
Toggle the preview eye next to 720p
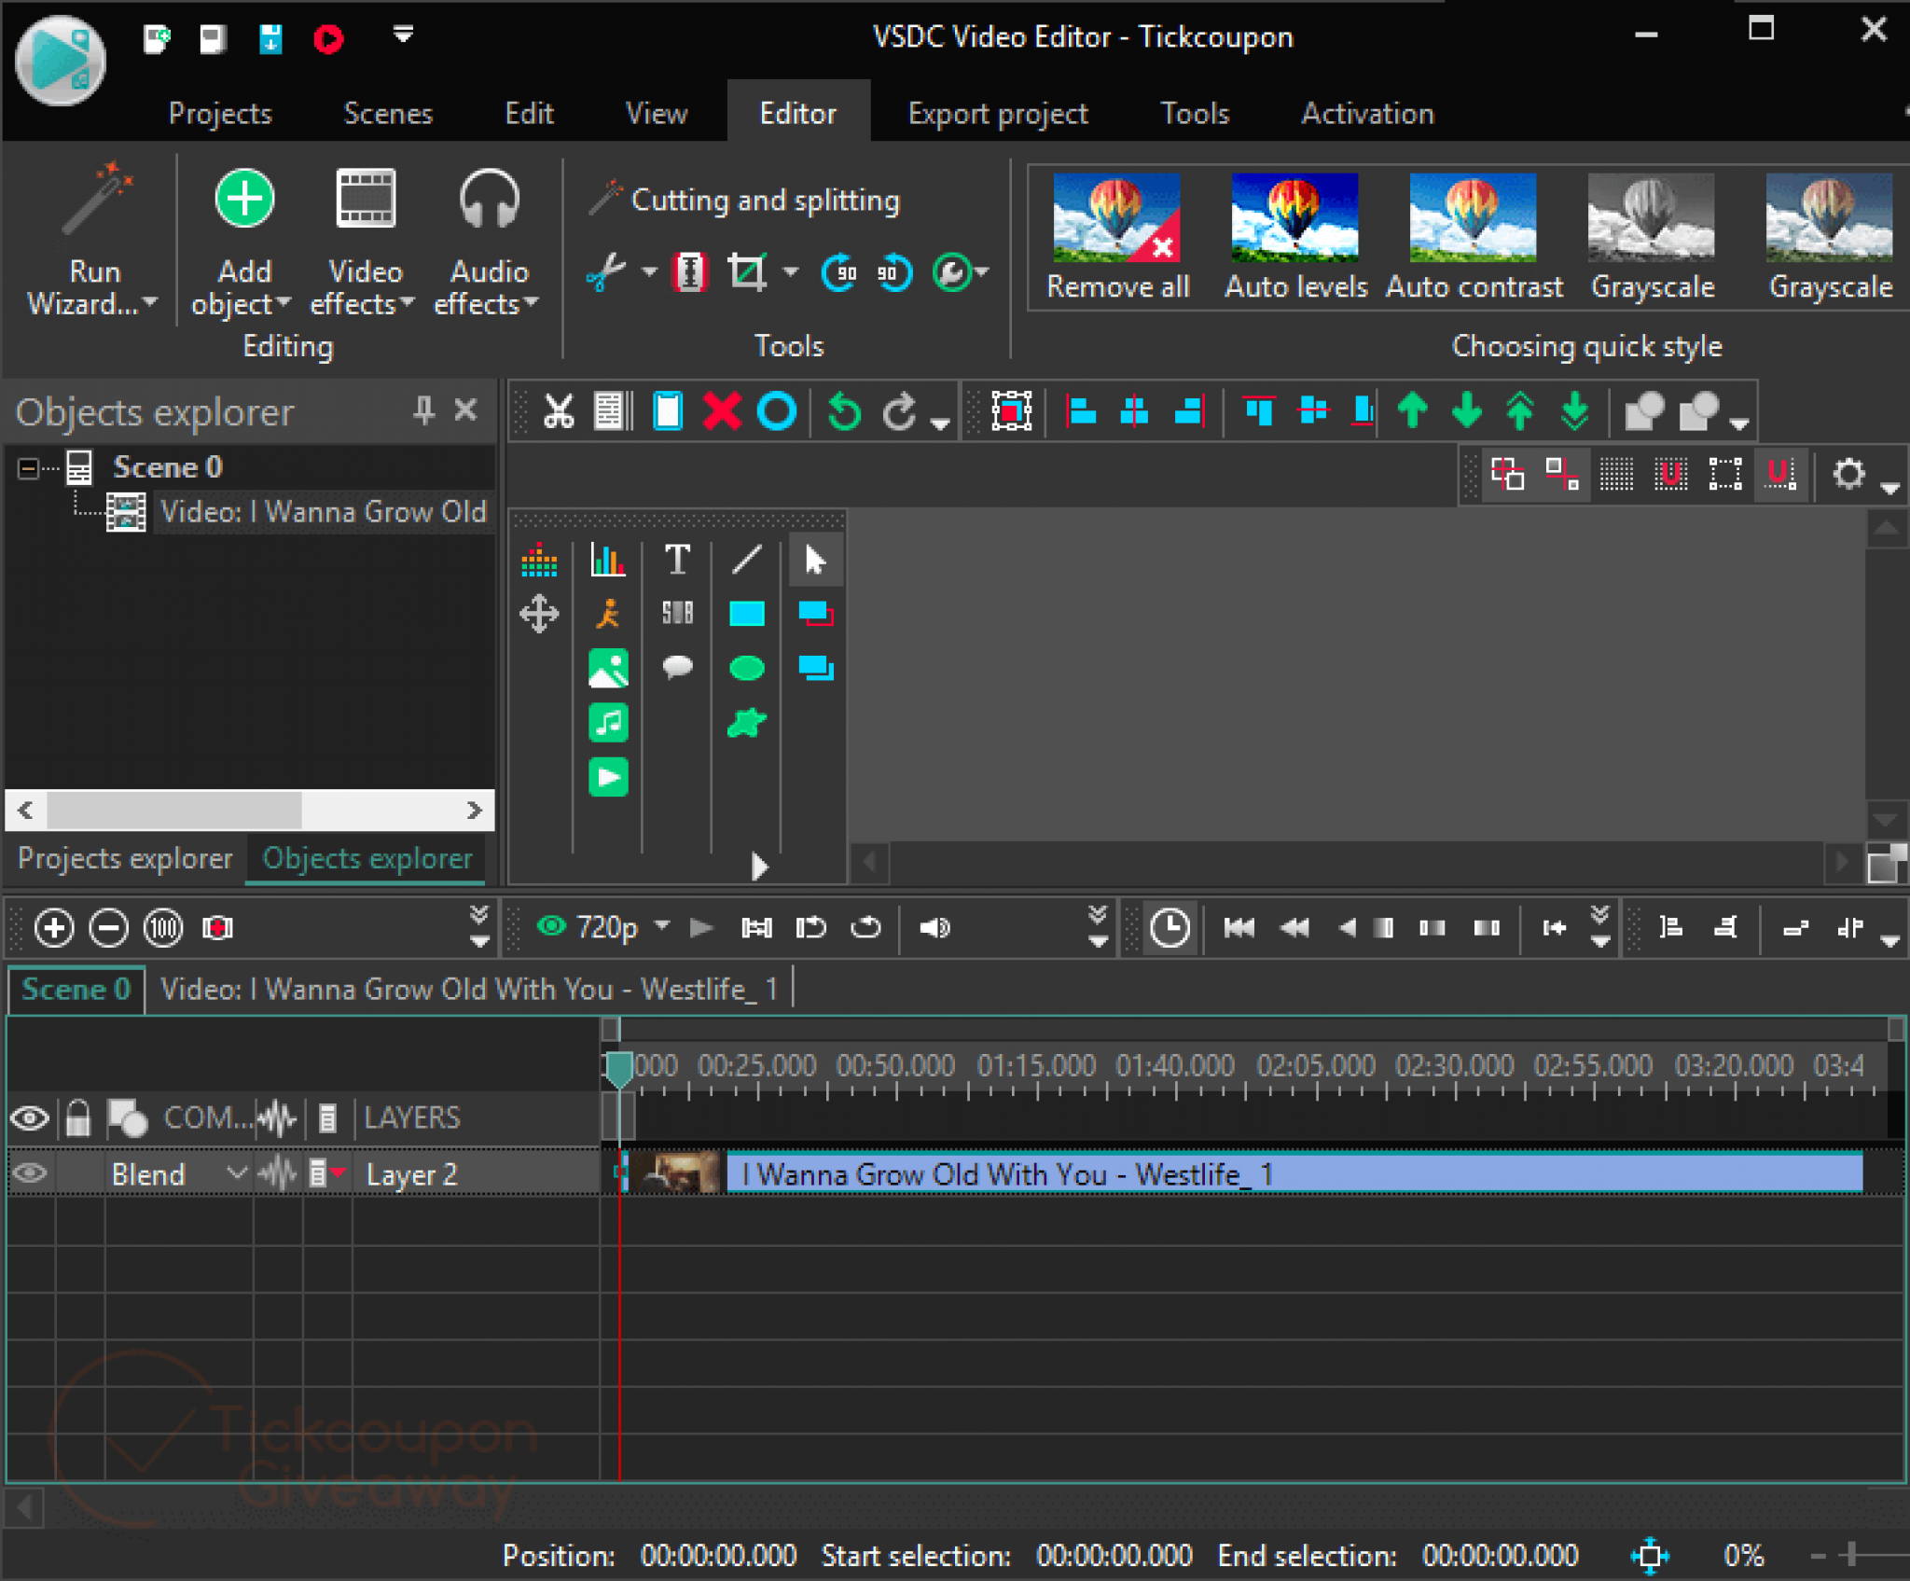click(551, 926)
